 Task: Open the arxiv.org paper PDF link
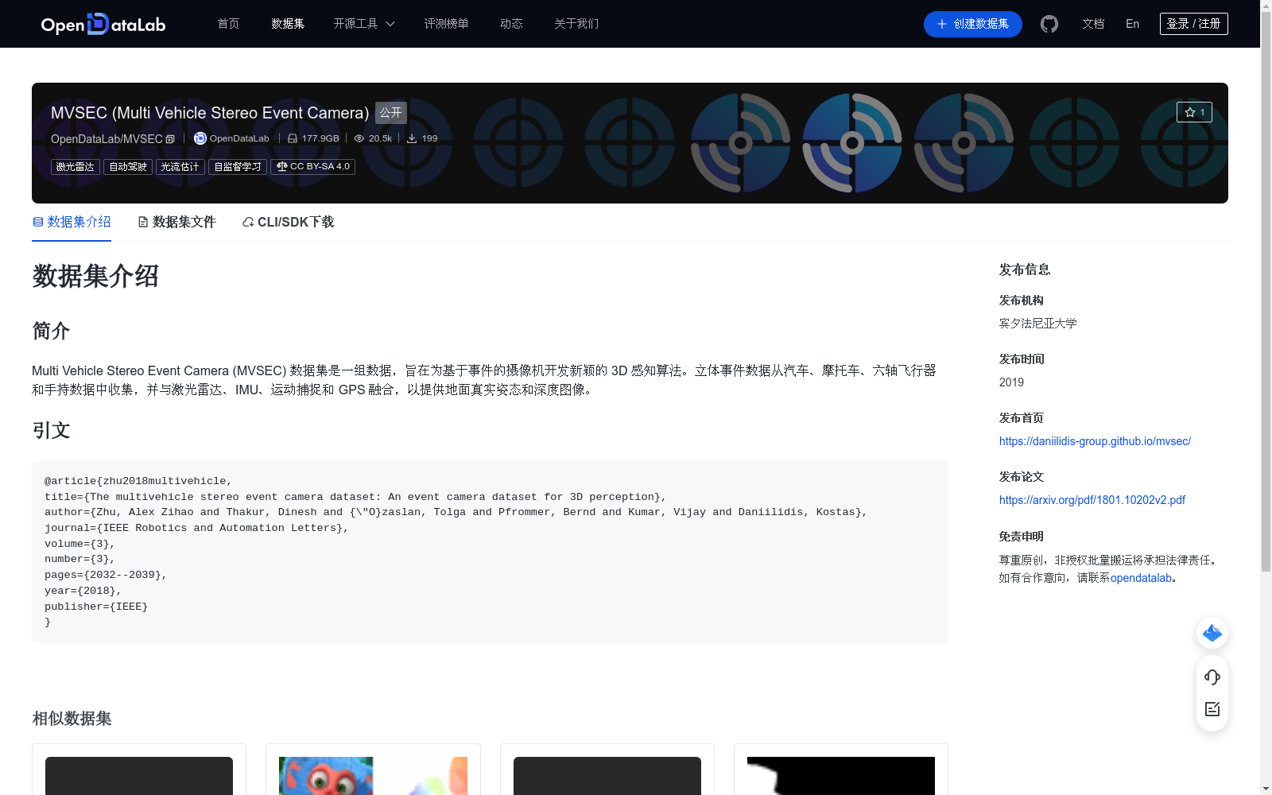[1092, 500]
